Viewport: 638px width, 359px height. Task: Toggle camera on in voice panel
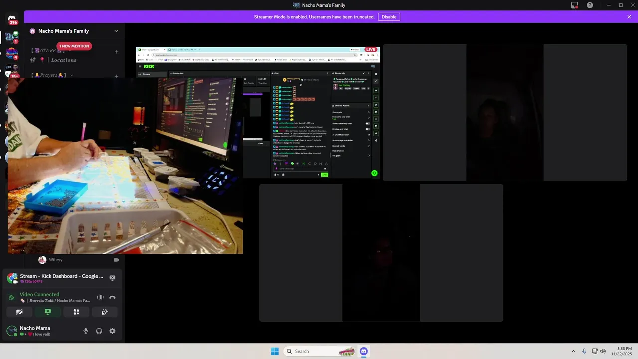[19, 312]
